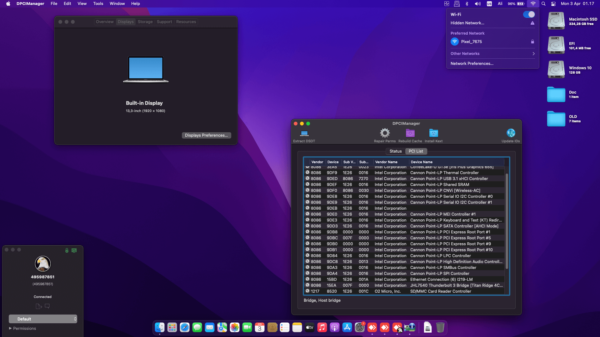This screenshot has height=337, width=600.
Task: Click the Displays Preferences button
Action: (x=206, y=135)
